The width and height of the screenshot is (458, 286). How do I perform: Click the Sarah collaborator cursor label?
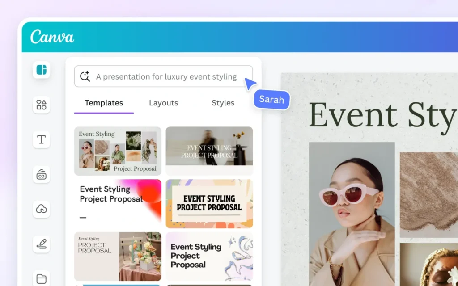point(271,100)
